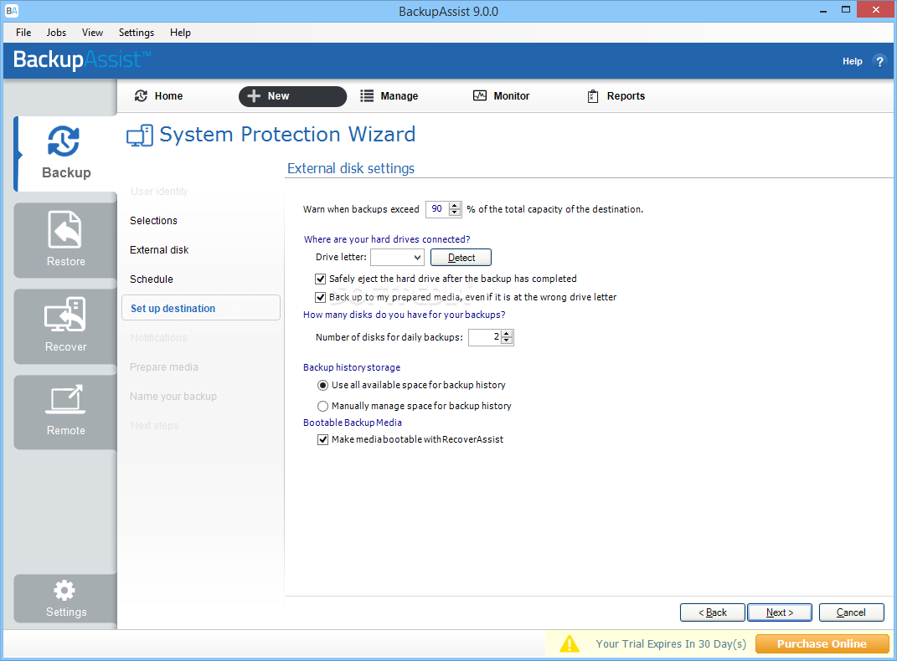The width and height of the screenshot is (897, 661).
Task: Select the Set up destination step
Action: pos(201,308)
